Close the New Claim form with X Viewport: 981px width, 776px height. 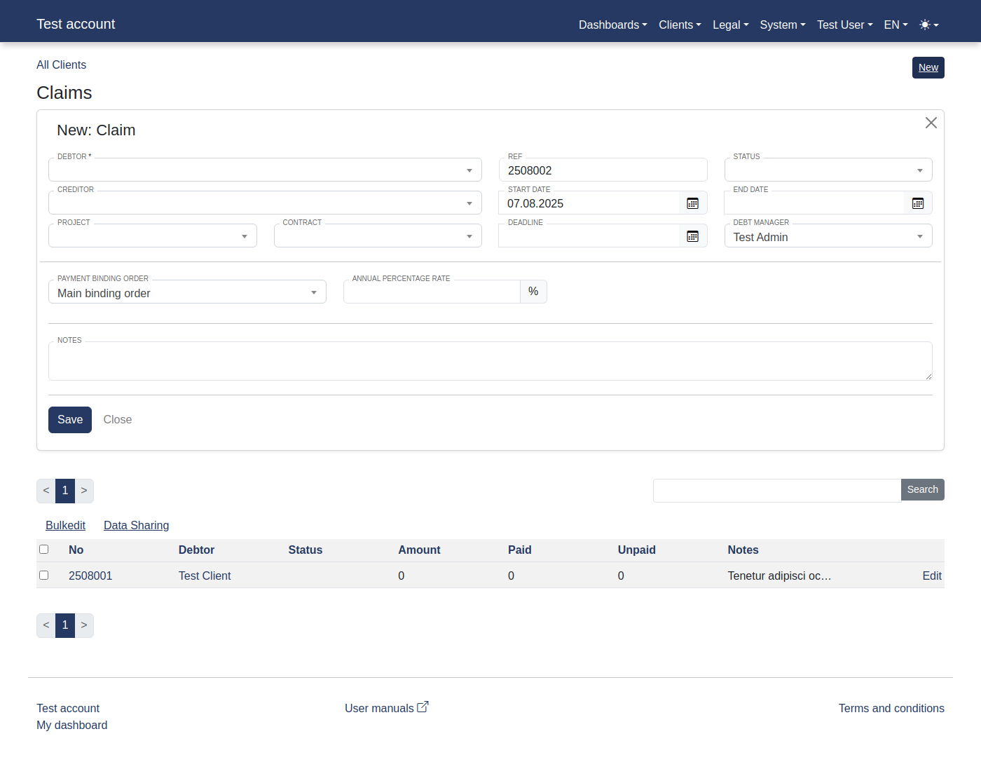(x=931, y=123)
